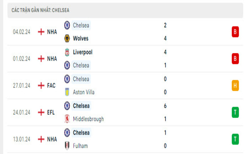Click the 'Các trận gần nhất: Chelsea' header
The height and width of the screenshot is (154, 246).
pos(40,10)
